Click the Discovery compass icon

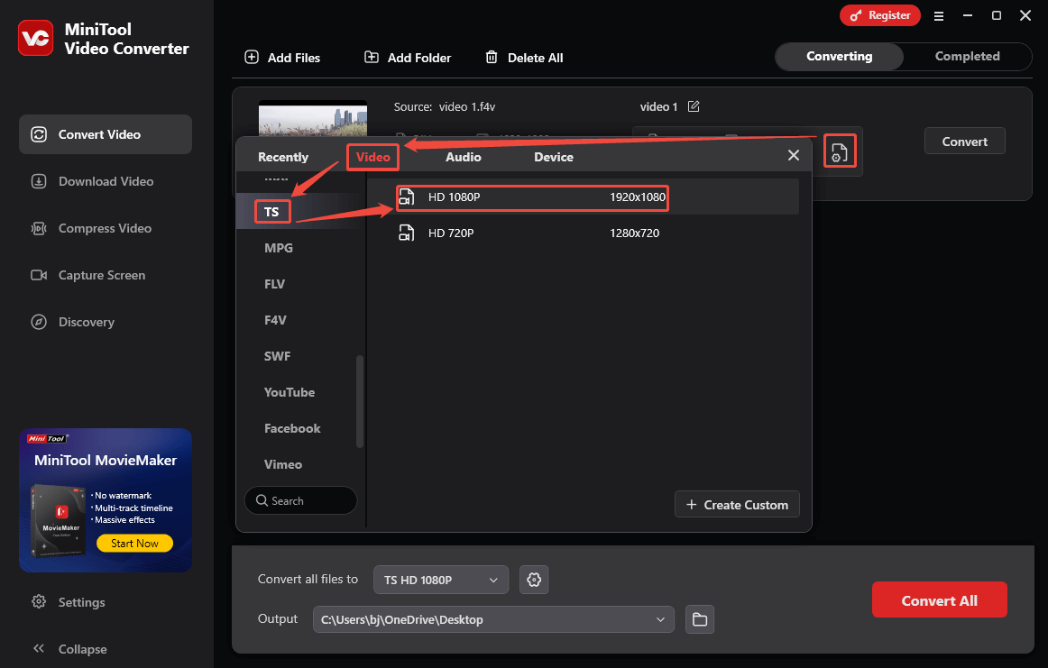pyautogui.click(x=39, y=322)
